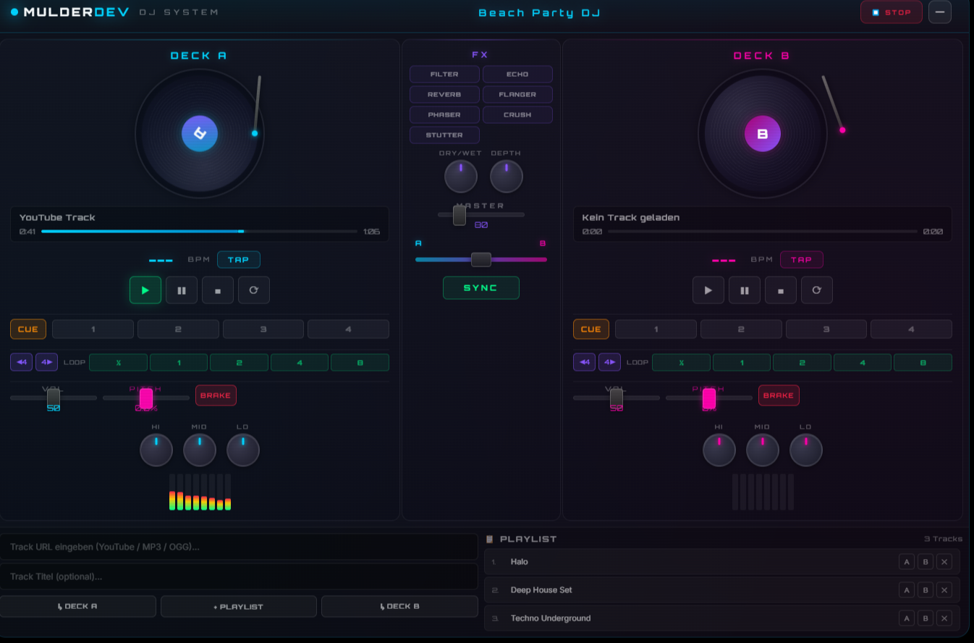
Task: Focus the Track URL input field
Action: click(239, 547)
